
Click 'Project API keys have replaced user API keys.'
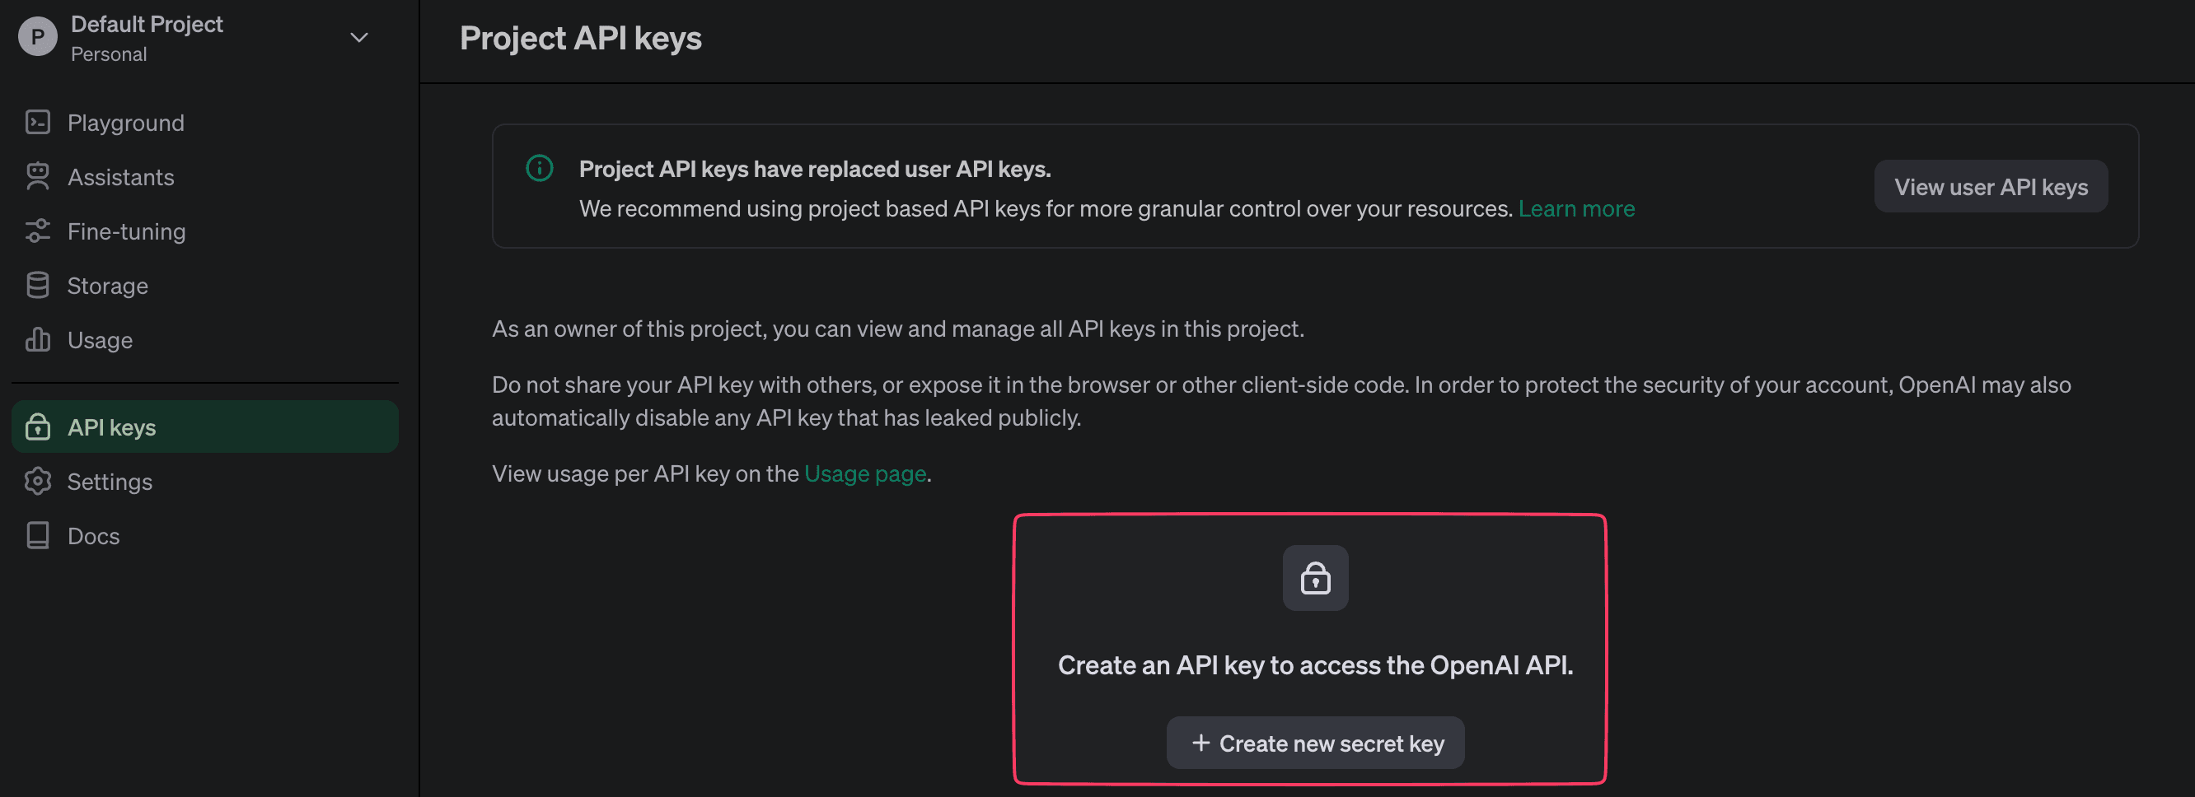(x=815, y=169)
